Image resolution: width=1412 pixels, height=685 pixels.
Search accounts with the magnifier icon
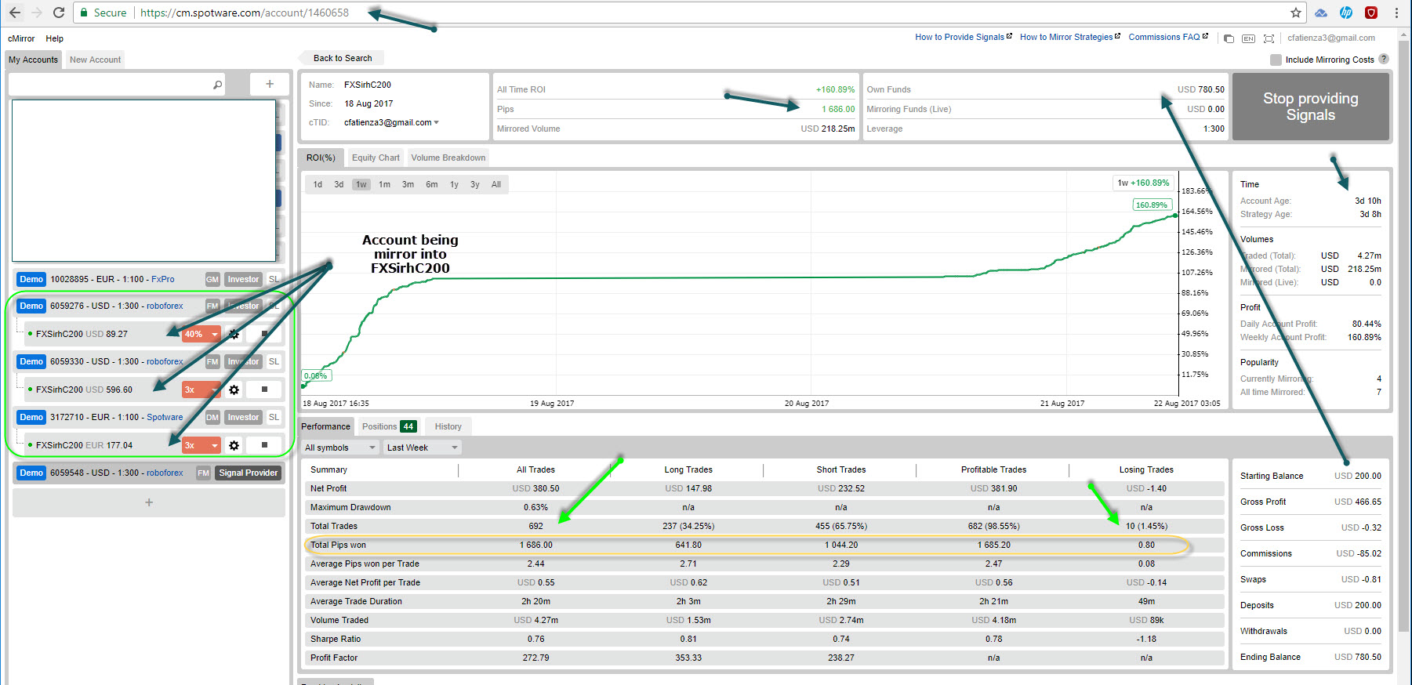[x=218, y=84]
